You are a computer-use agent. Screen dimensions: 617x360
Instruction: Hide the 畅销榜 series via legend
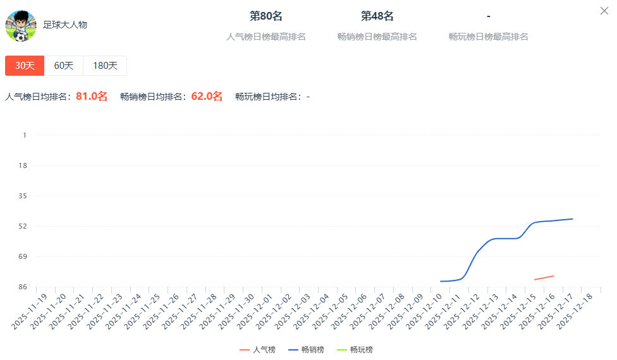click(306, 350)
